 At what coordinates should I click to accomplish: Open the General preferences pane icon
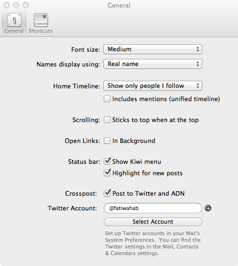(14, 20)
